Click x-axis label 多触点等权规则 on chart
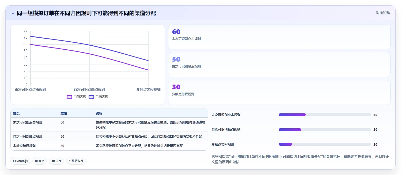 tap(148, 90)
